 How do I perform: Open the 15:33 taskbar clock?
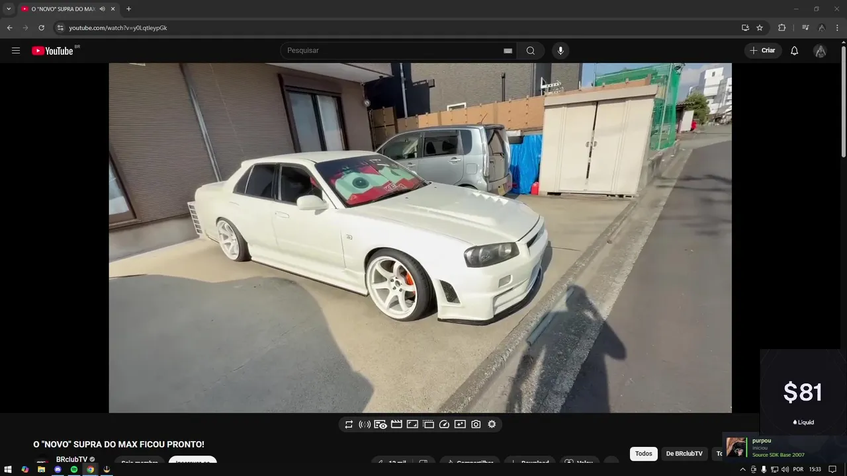[x=815, y=469]
